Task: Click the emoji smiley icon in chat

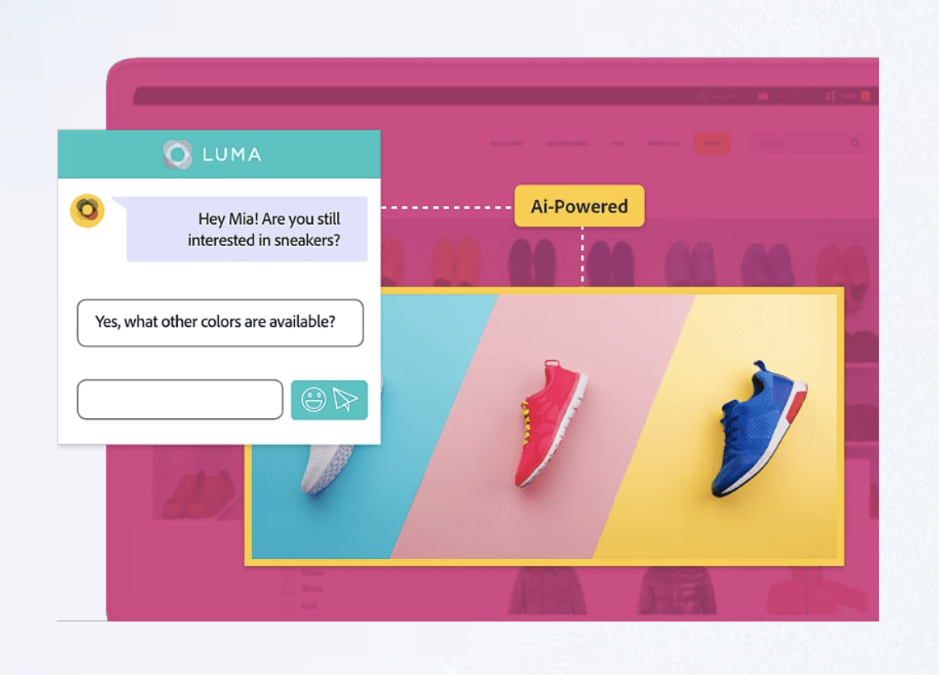Action: (x=313, y=399)
